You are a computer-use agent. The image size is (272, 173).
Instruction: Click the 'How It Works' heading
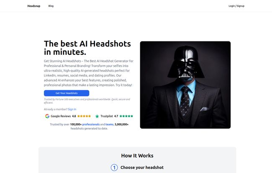137,155
